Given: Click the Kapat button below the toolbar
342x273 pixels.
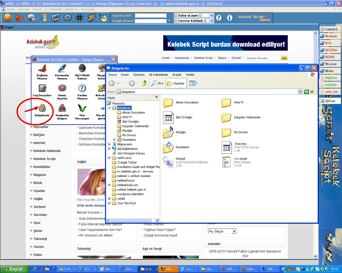Looking at the screenshot, I should tap(7, 27).
